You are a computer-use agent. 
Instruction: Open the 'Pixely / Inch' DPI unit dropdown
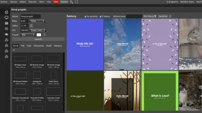(38, 30)
